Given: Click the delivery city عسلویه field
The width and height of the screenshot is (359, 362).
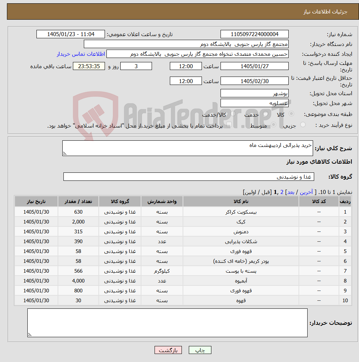Looking at the screenshot, I should pos(254,103).
